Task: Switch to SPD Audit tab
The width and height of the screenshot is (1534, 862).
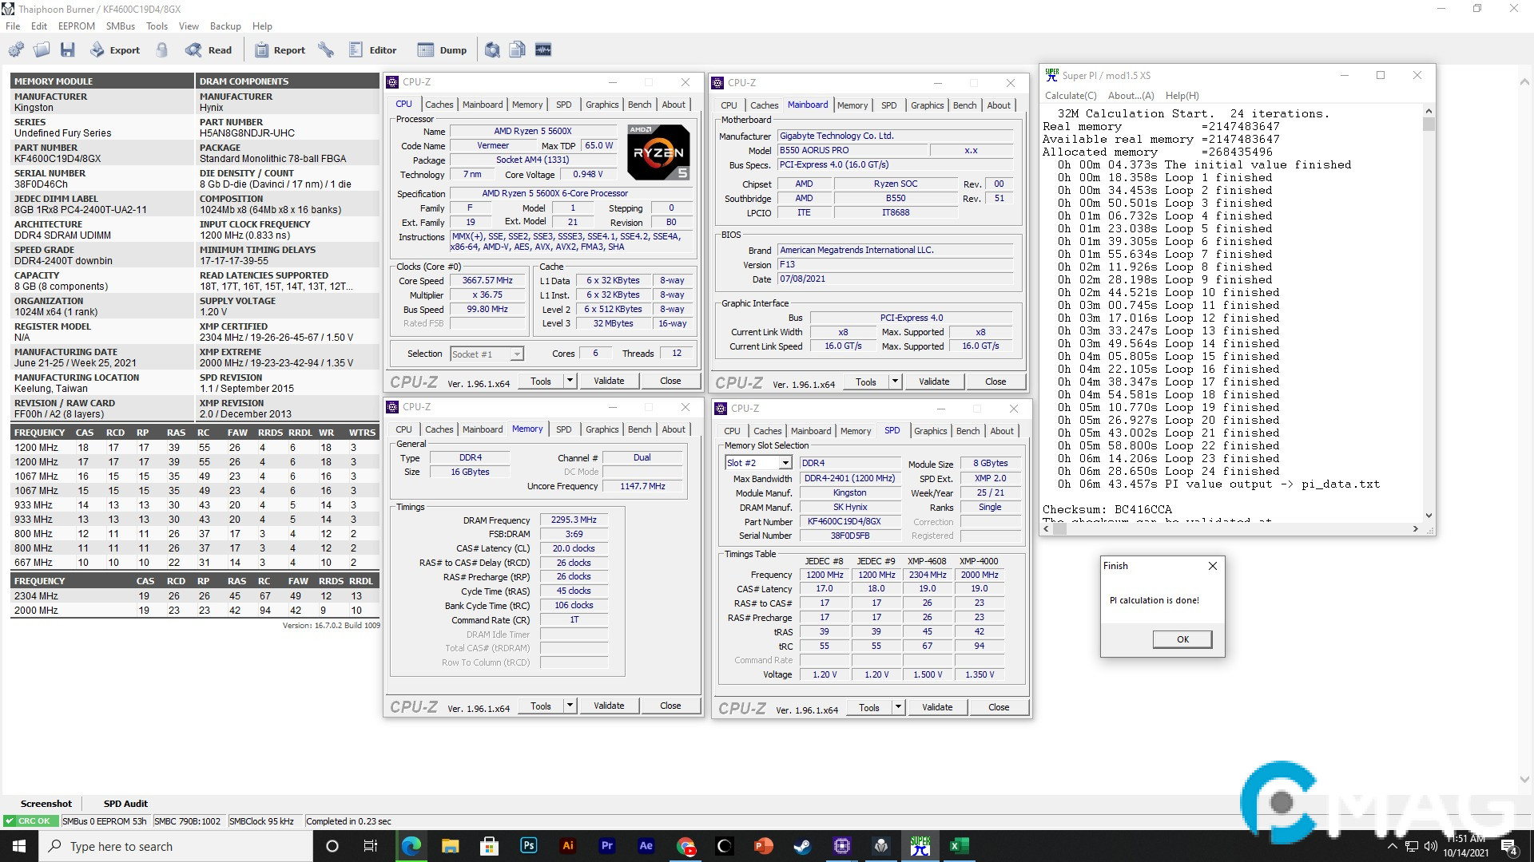Action: 125,804
